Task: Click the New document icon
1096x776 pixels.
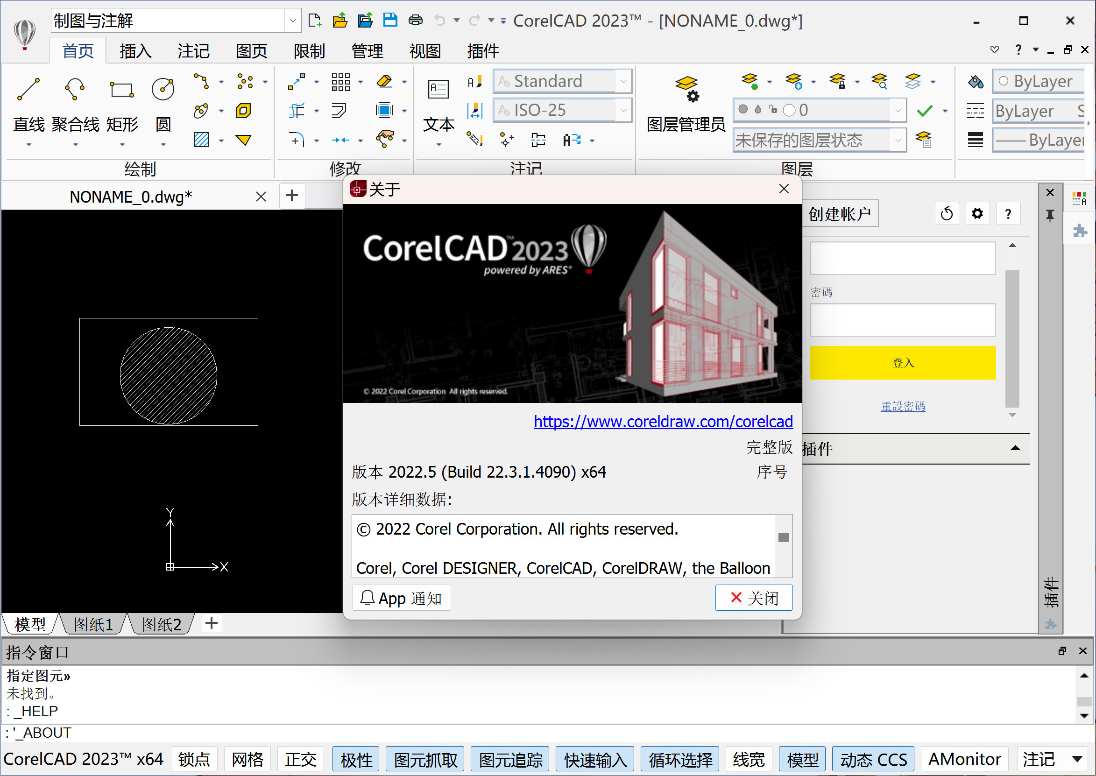Action: click(x=315, y=20)
